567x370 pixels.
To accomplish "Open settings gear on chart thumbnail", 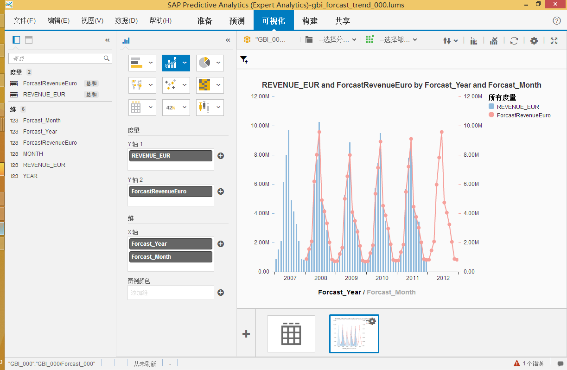I will point(372,321).
